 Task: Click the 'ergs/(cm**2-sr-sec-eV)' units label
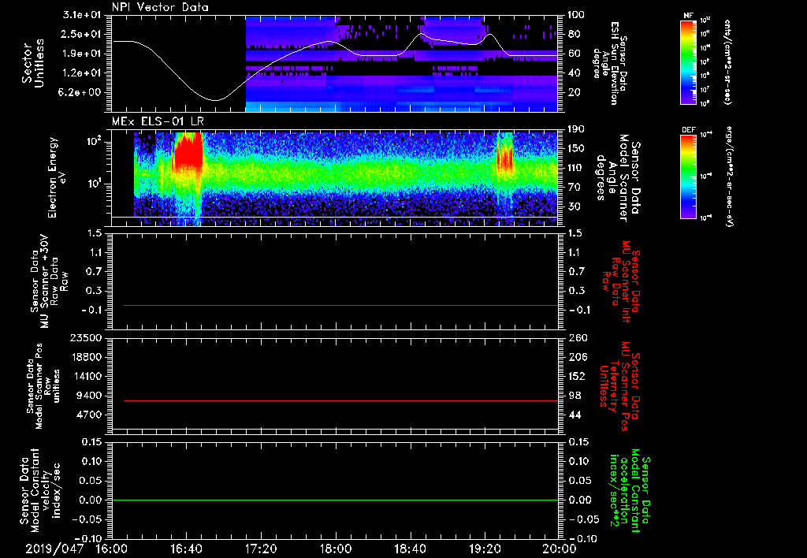point(730,177)
